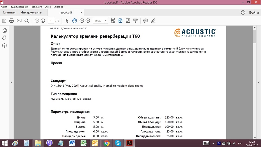Open Google Chrome from the taskbar

(x=107, y=143)
